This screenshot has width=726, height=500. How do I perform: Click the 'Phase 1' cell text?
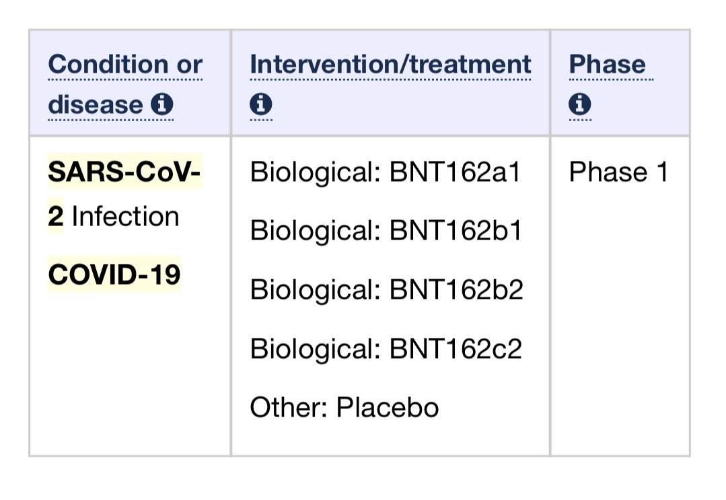[618, 172]
